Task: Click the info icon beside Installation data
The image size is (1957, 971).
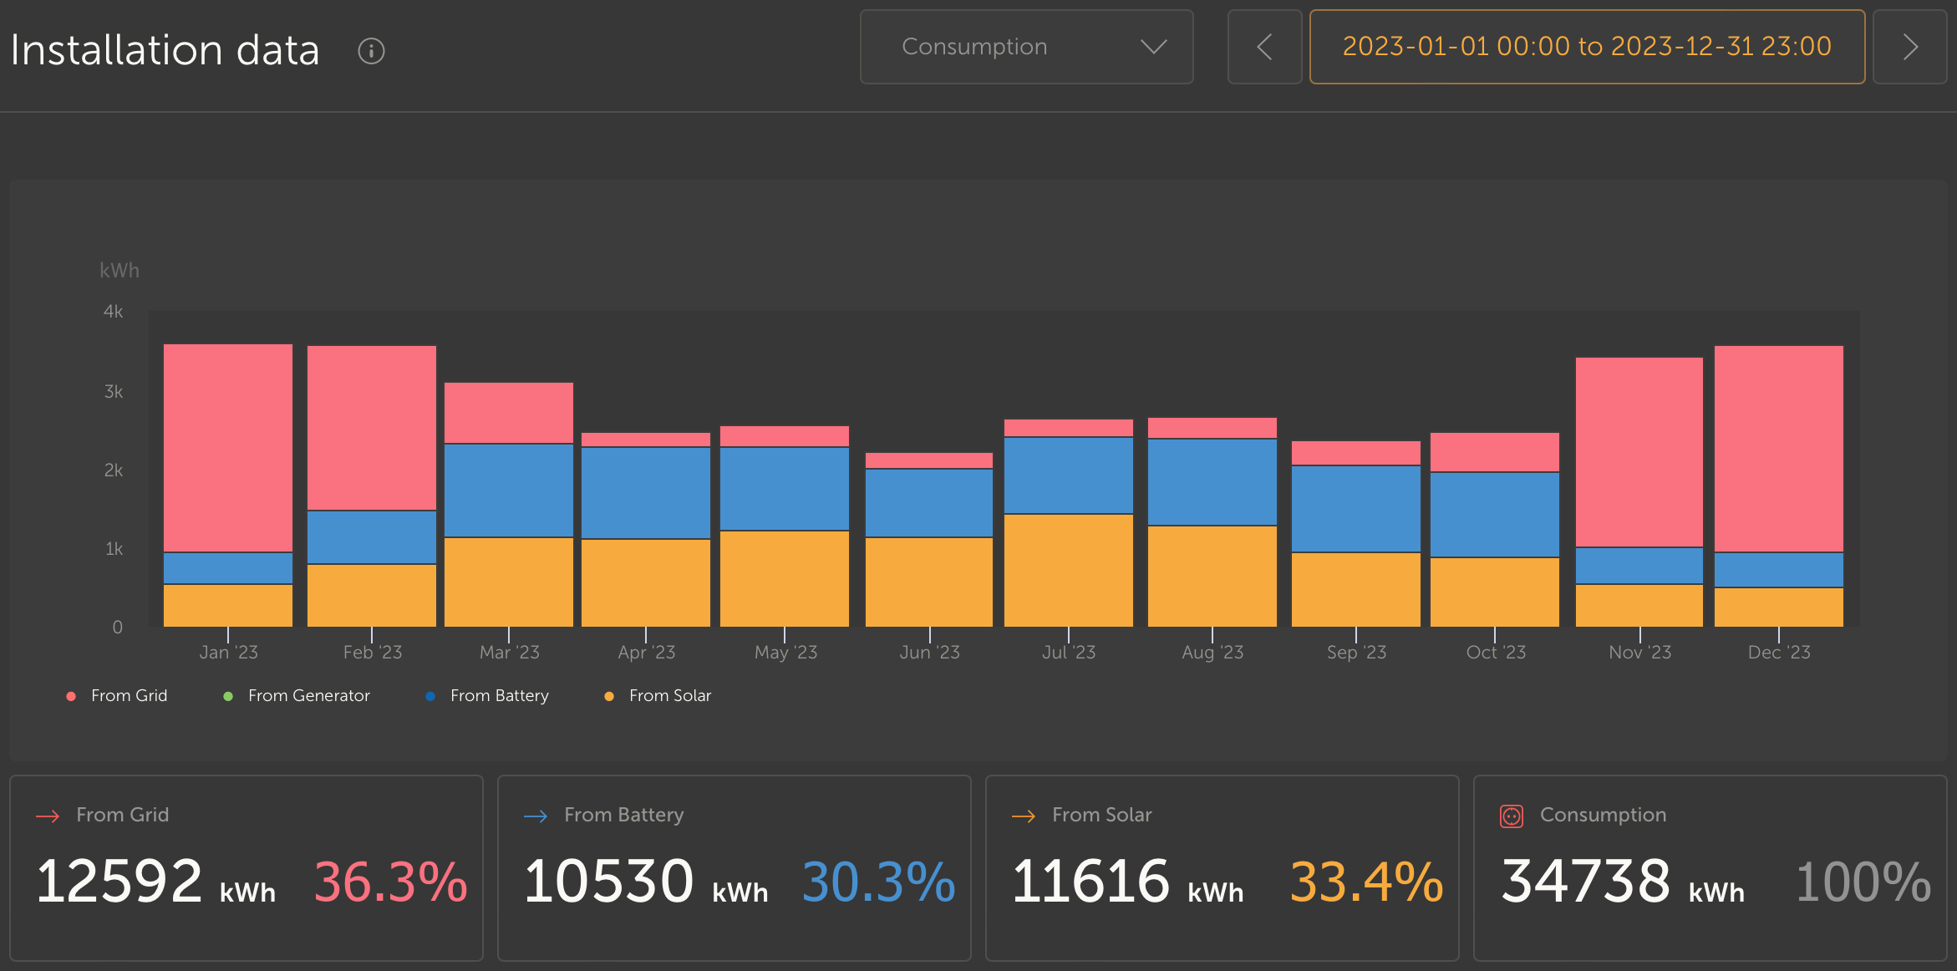Action: pos(371,51)
